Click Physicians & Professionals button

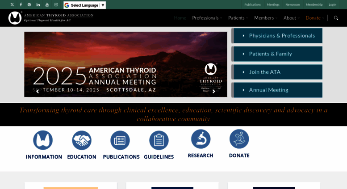click(x=277, y=36)
